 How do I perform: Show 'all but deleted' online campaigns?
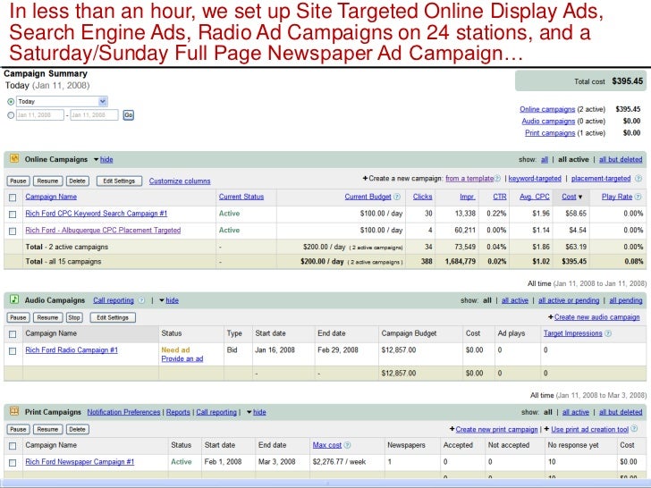621,159
